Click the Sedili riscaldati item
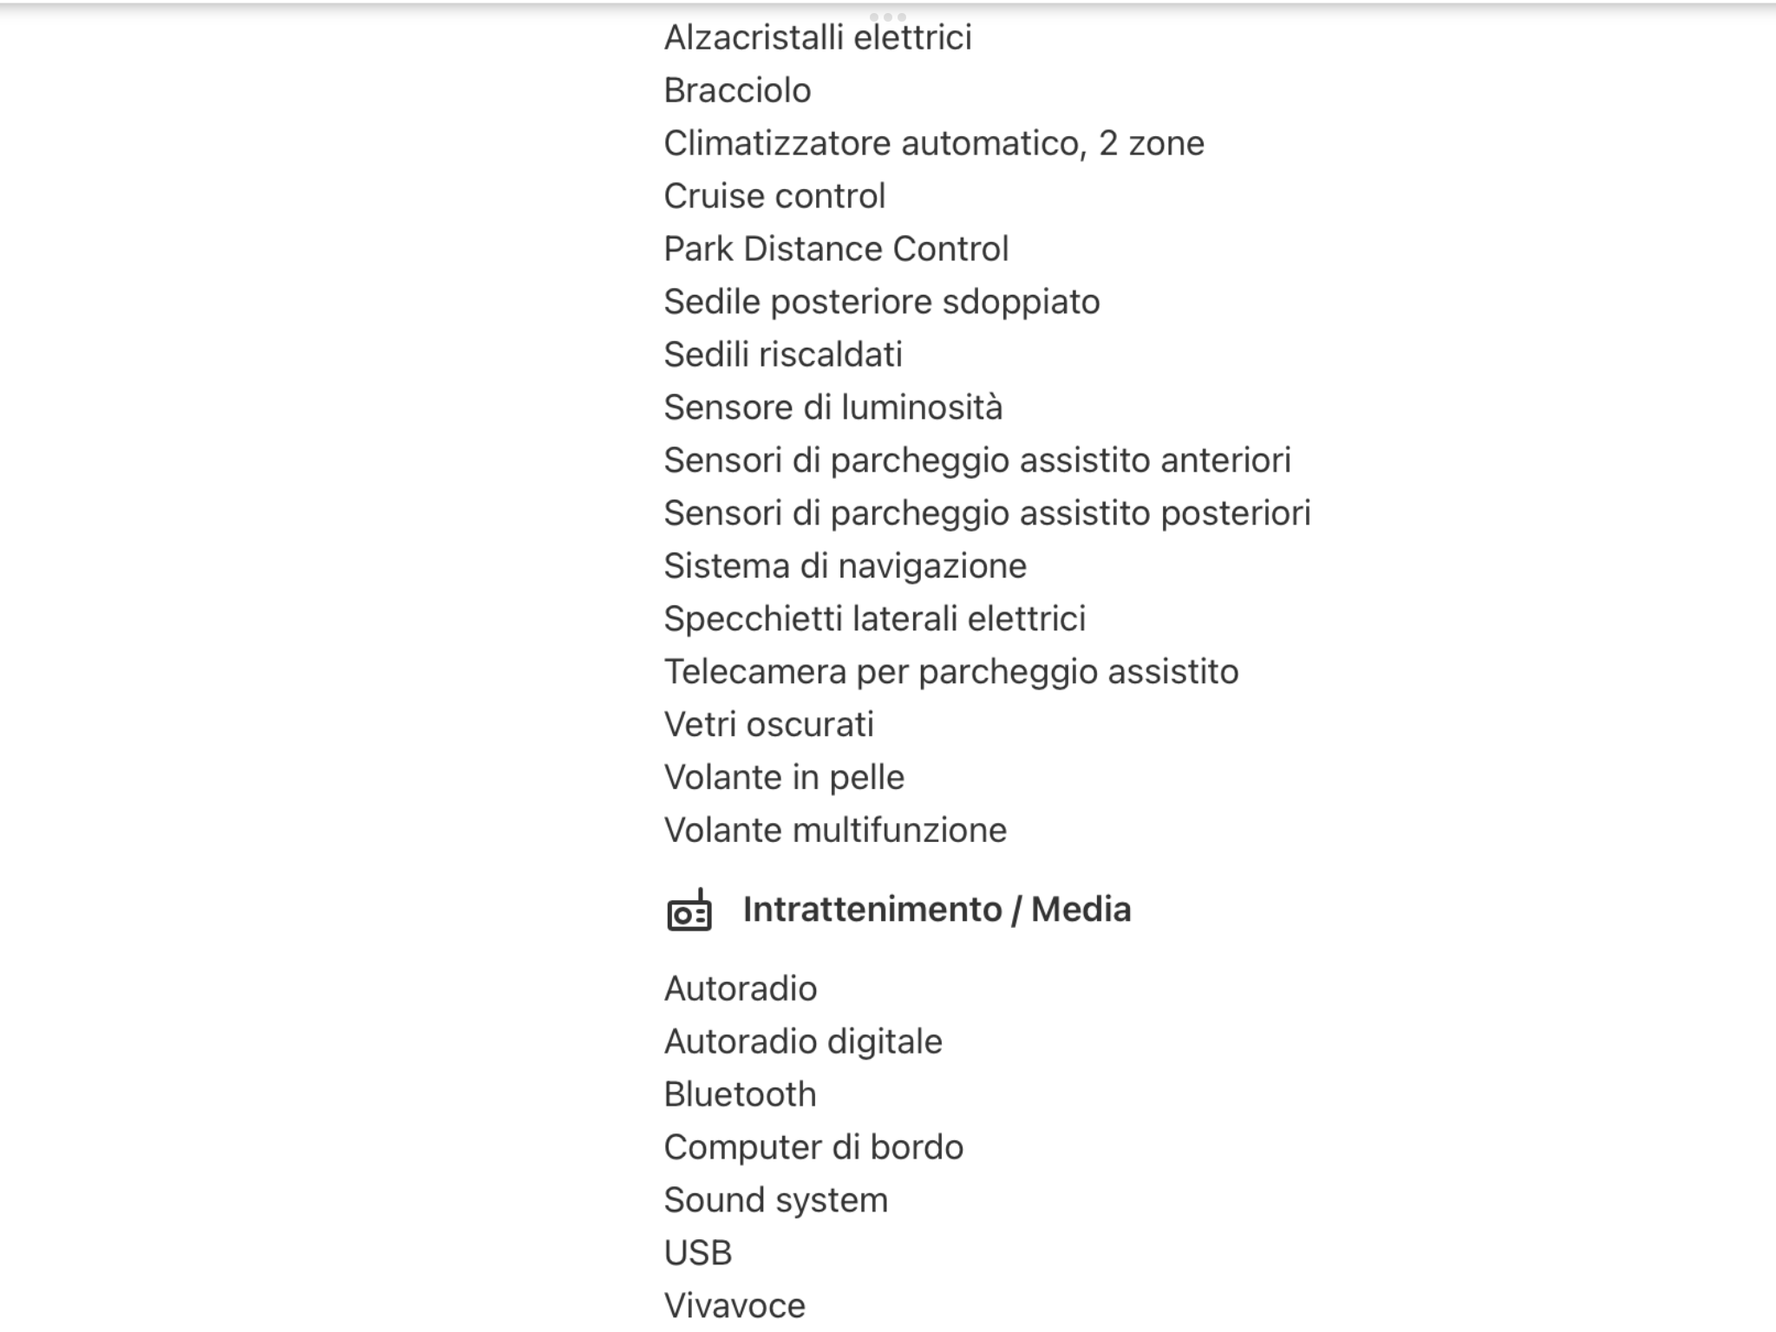Viewport: 1776px width, 1332px height. click(x=783, y=355)
